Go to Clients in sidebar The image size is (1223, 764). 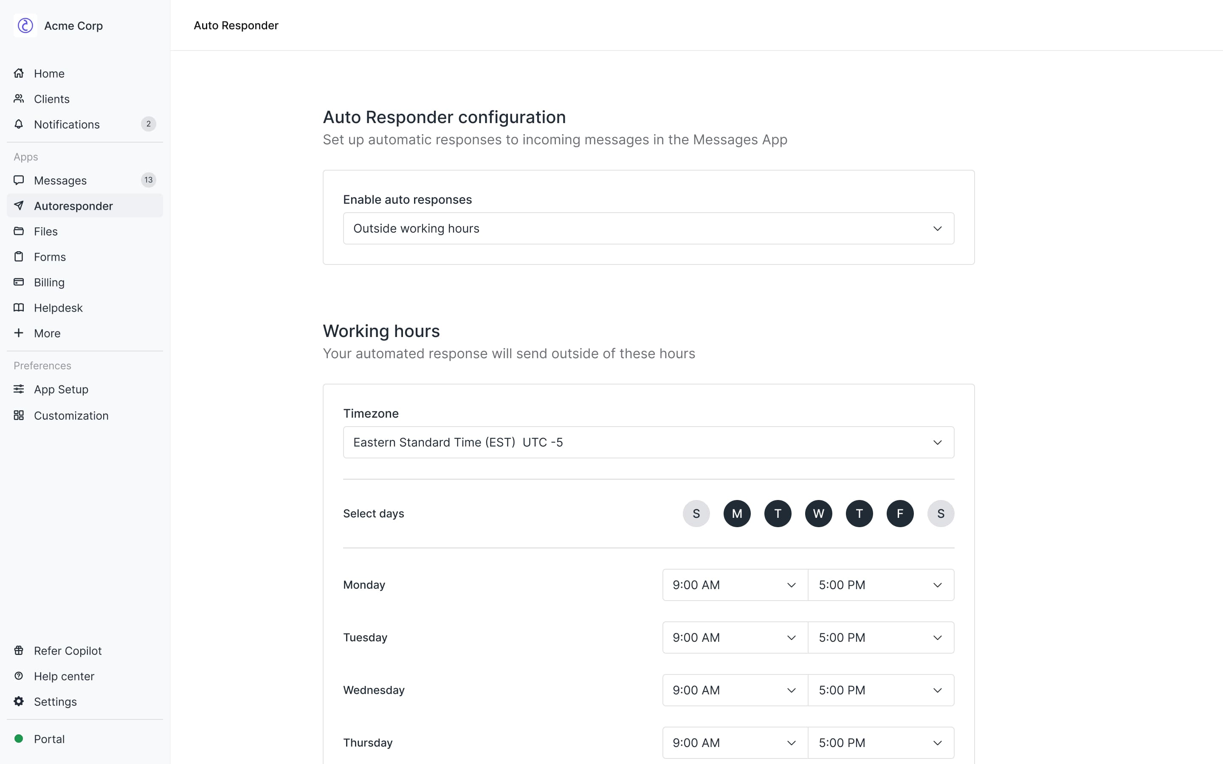51,99
